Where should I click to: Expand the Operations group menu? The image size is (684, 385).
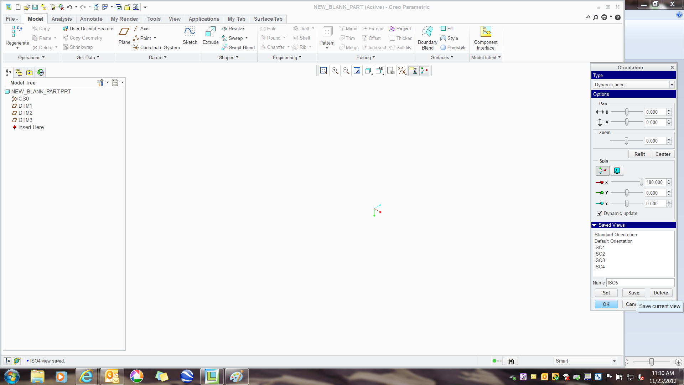31,57
